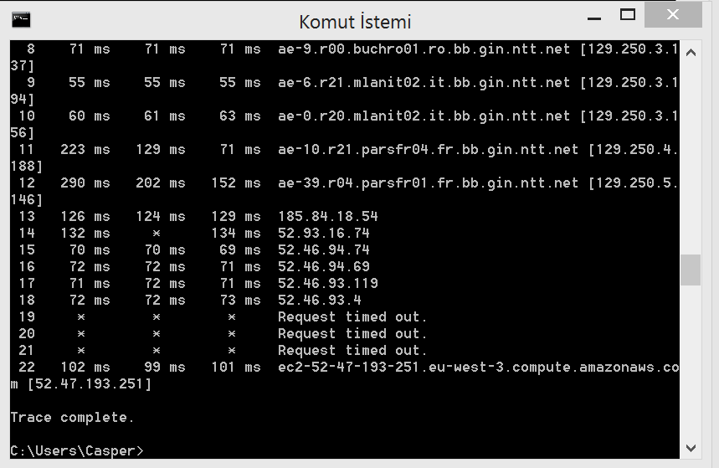Click the scrollbar down arrow

point(691,448)
